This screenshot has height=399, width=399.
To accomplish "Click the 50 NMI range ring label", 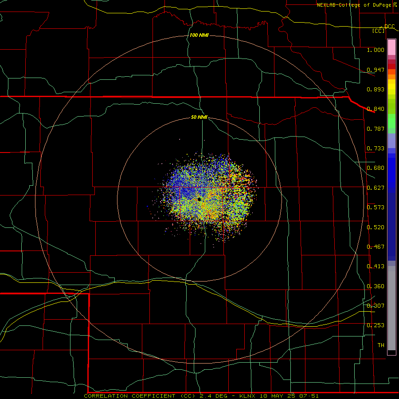I will pos(199,117).
